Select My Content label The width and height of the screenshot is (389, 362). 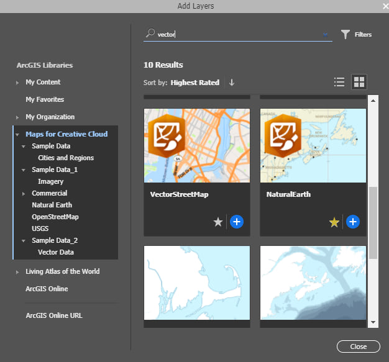tap(43, 82)
